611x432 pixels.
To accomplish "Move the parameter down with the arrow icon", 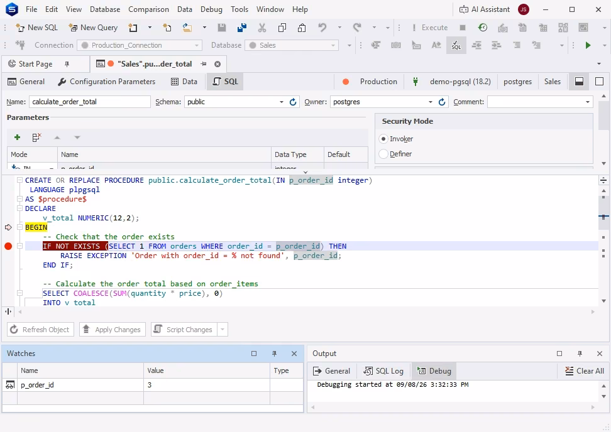I will click(x=77, y=138).
